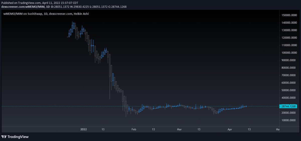
Task: Click the Feb date axis label
Action: (134, 129)
